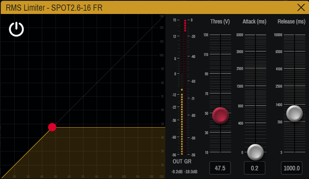Click the 6500 mark on release scale
Image resolution: width=309 pixels, height=179 pixels.
click(279, 52)
